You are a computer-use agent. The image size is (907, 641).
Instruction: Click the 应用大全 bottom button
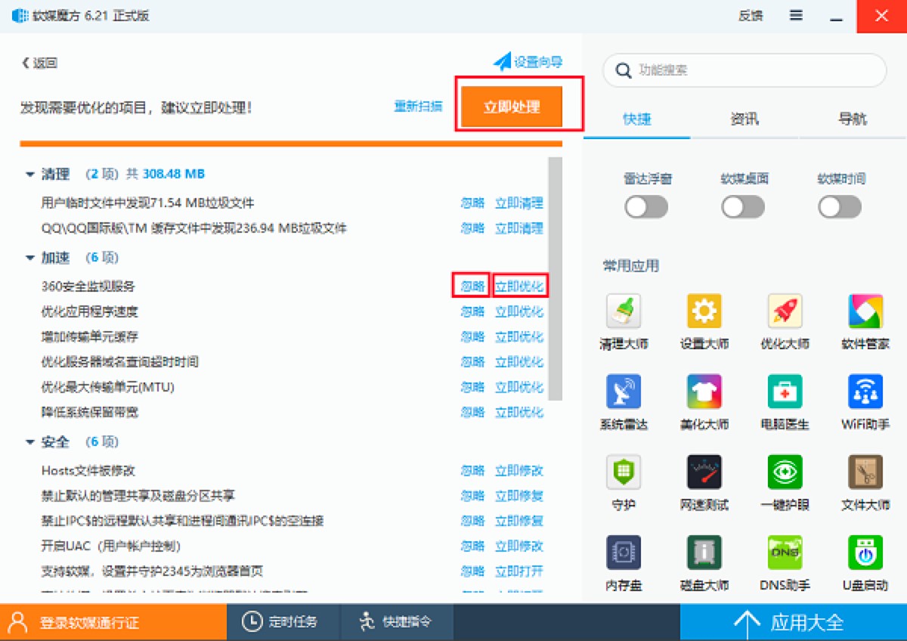tap(794, 622)
